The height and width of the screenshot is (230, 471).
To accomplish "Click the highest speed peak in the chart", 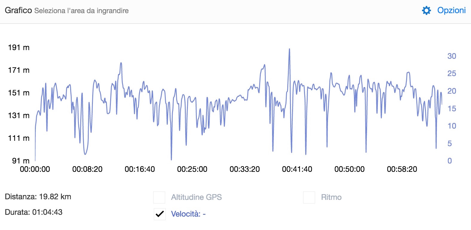I will 289,50.
